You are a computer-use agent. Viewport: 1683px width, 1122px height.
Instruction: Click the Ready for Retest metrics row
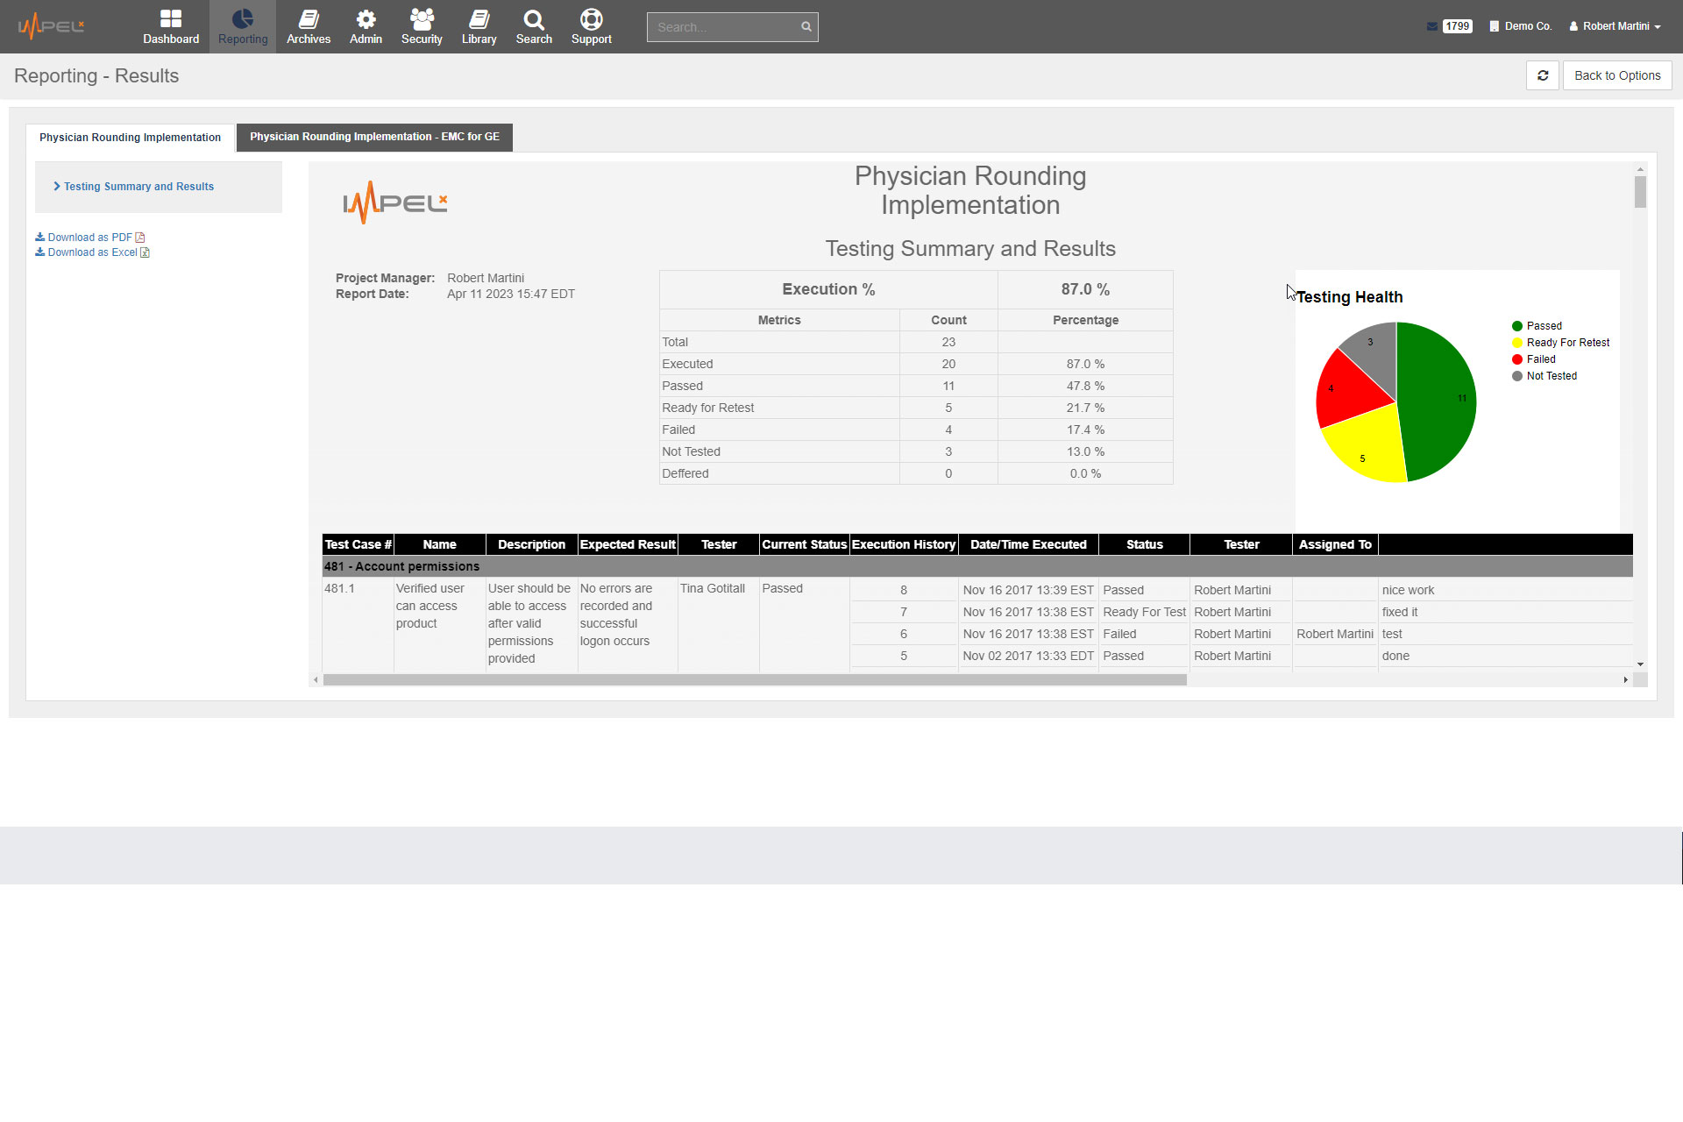tap(916, 408)
